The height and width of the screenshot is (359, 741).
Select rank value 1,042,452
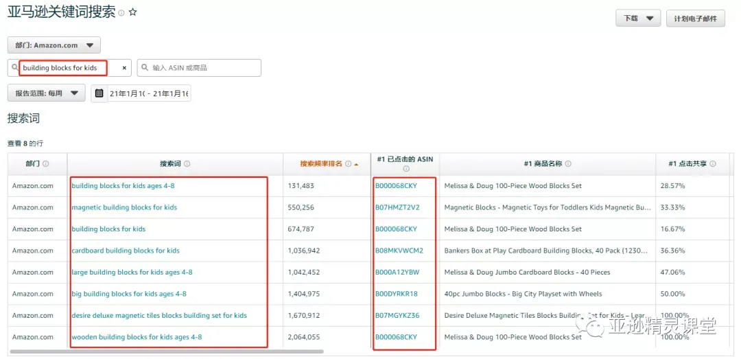304,273
